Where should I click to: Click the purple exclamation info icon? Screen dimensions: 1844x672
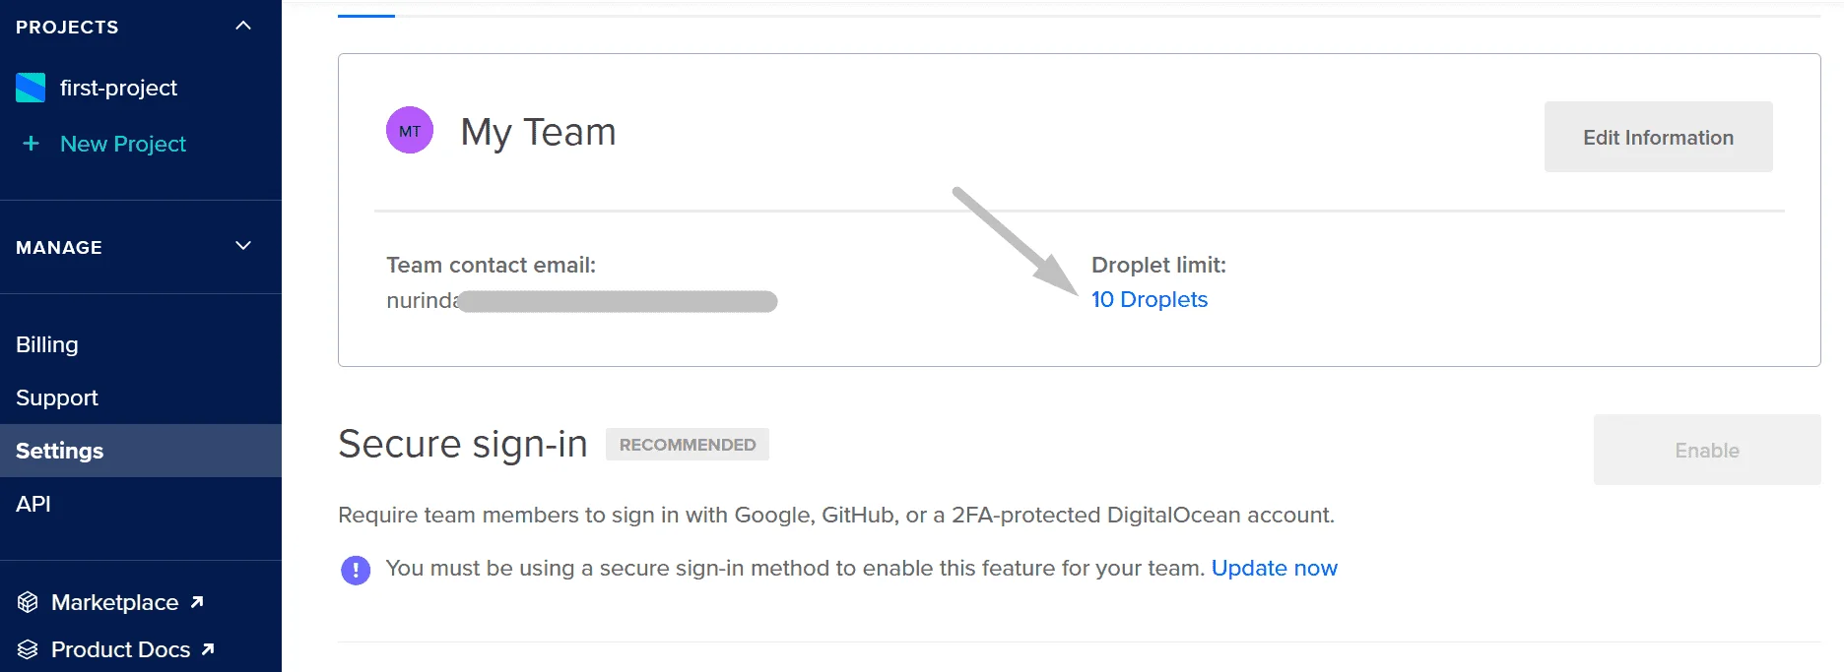pyautogui.click(x=356, y=570)
